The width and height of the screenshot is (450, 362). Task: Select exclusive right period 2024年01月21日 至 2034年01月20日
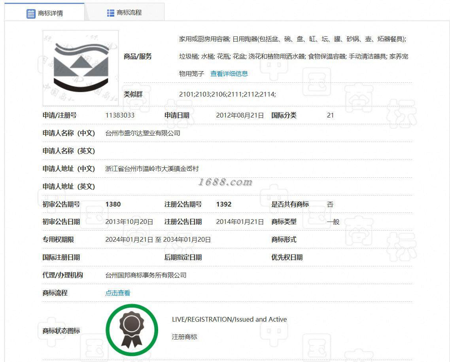pyautogui.click(x=158, y=240)
